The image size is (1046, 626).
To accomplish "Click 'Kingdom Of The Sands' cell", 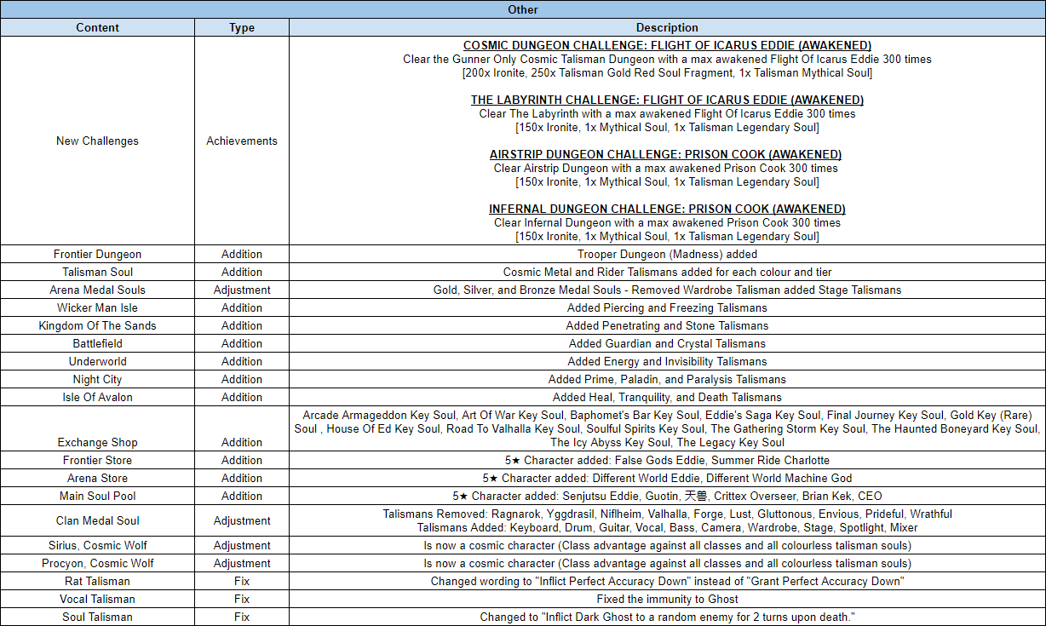I will click(x=97, y=325).
